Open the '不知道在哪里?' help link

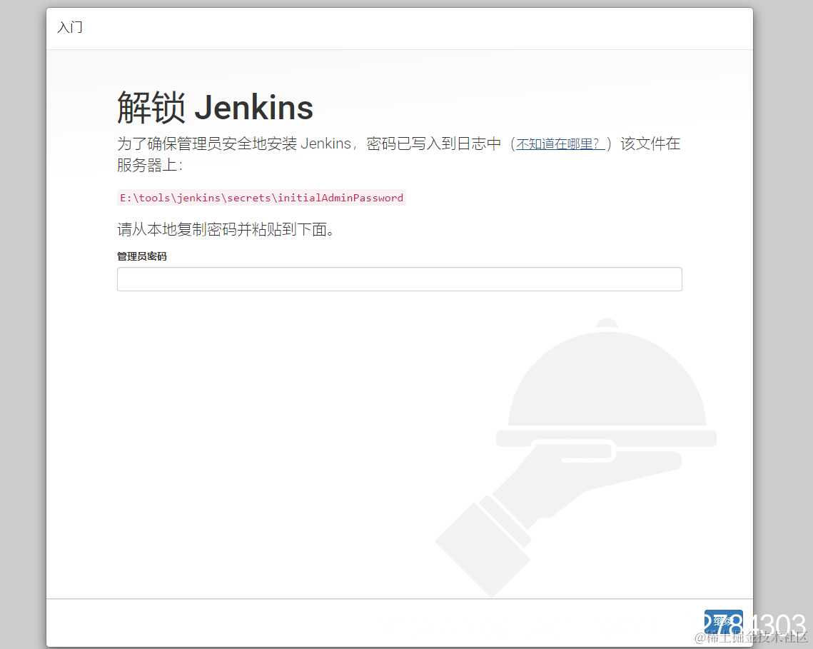pos(560,144)
